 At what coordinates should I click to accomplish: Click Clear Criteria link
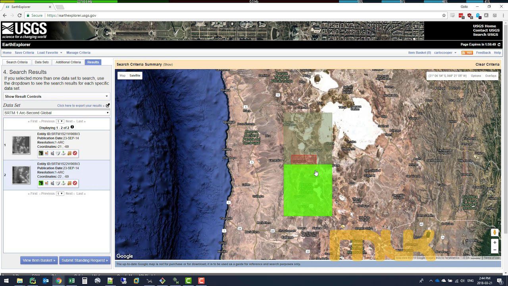click(487, 64)
